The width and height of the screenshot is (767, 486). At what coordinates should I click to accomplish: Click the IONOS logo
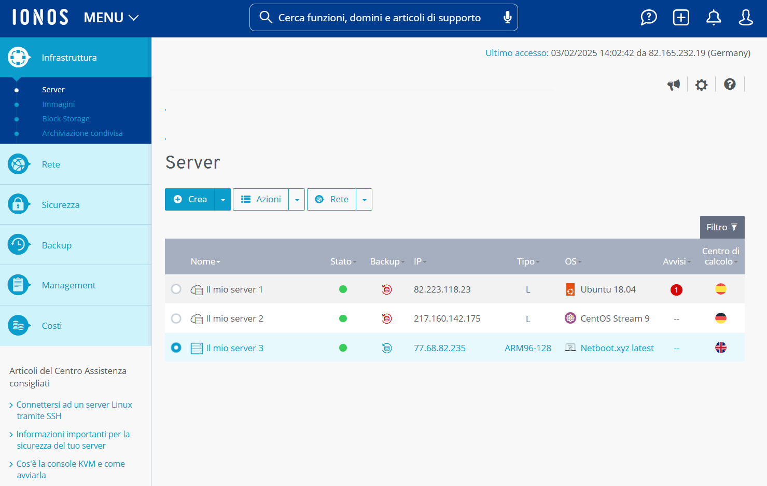(40, 17)
